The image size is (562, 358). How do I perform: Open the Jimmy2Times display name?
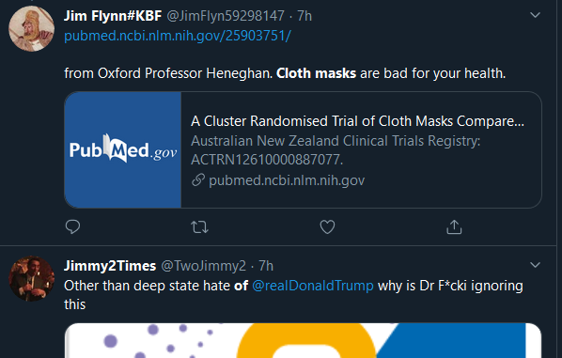[x=110, y=266]
